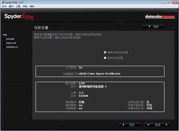Click the 当前配置文件 label
Viewport: 179px width, 131px height.
pos(70,74)
